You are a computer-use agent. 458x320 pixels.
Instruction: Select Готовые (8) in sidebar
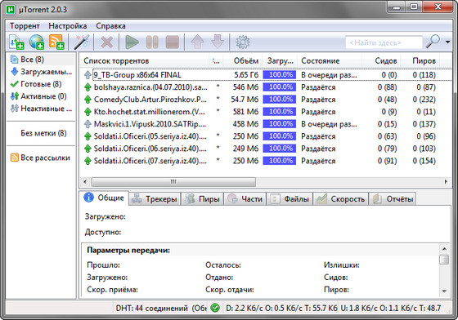point(41,84)
